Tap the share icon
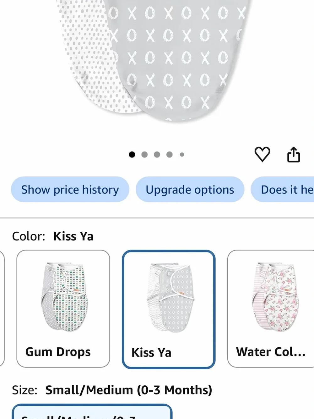Viewport: 314px width, 419px height. (294, 155)
